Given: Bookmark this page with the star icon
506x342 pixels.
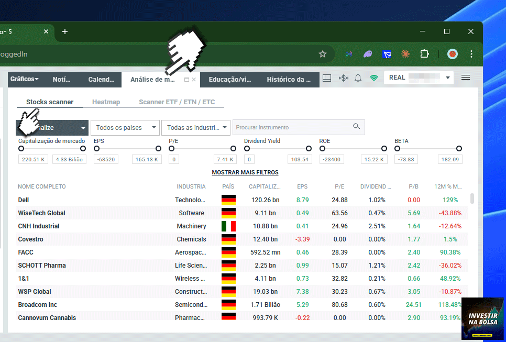Looking at the screenshot, I should pos(322,54).
